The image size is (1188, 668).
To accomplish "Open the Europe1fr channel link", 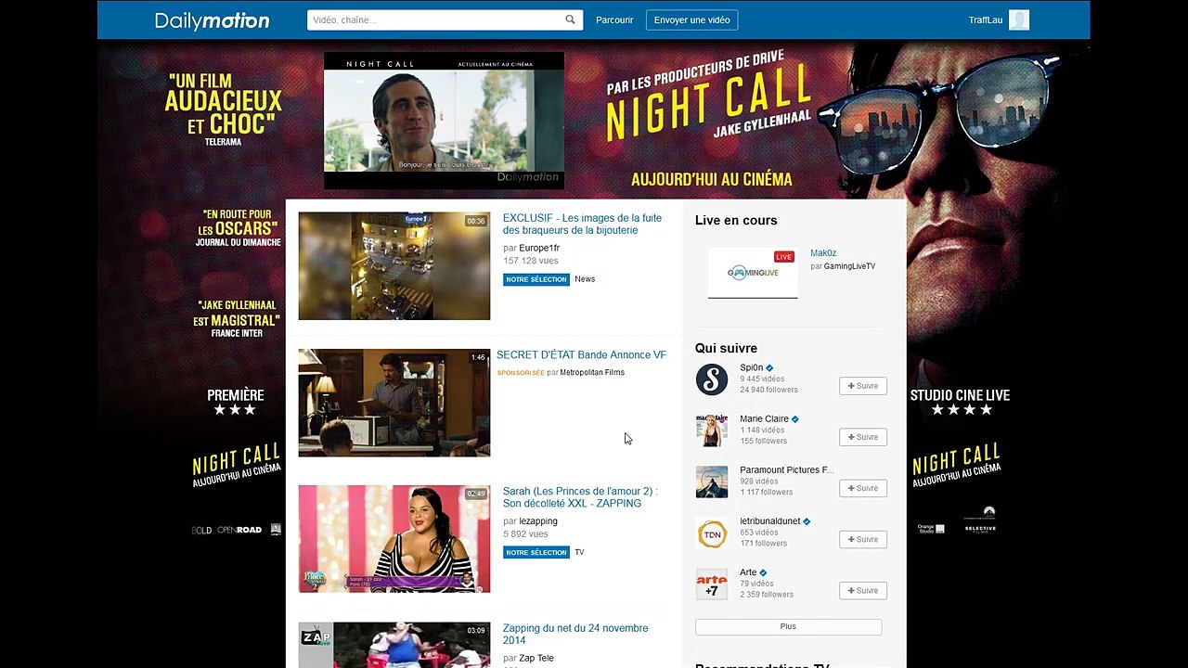I will pos(538,248).
